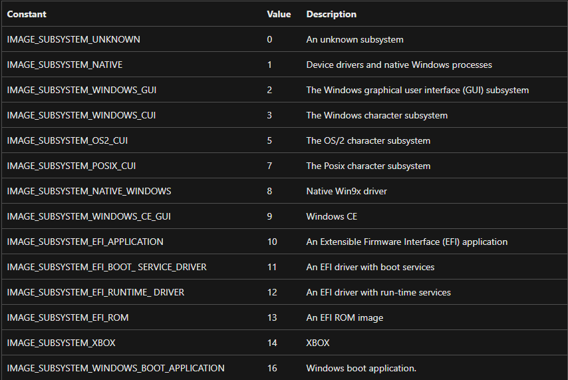Click the 'The Posix character subsystem' description
This screenshot has width=568, height=380.
pyautogui.click(x=368, y=166)
